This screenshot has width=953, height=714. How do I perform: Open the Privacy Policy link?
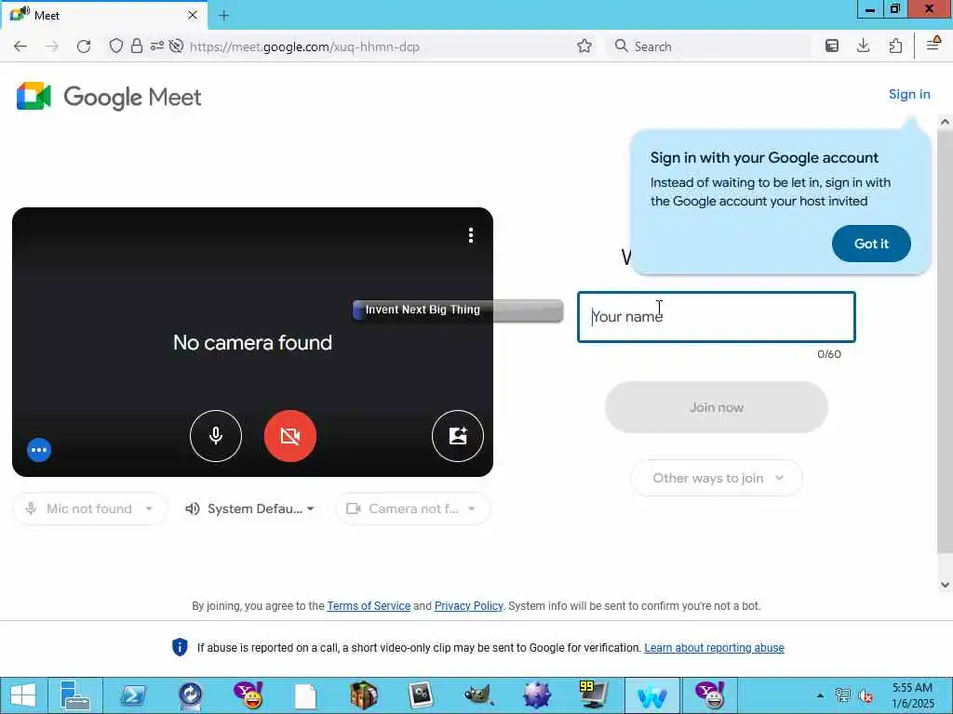tap(469, 606)
